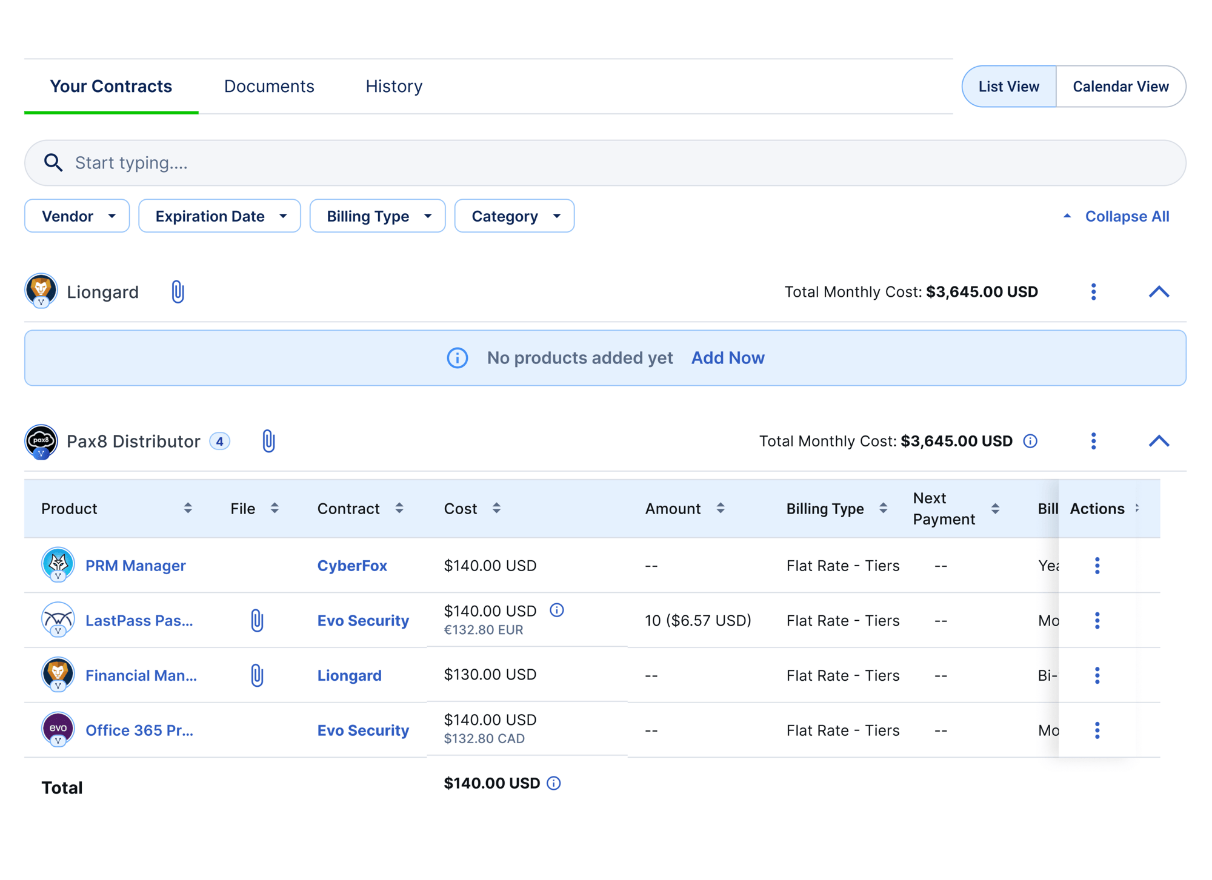Switch to Calendar View

tap(1120, 87)
